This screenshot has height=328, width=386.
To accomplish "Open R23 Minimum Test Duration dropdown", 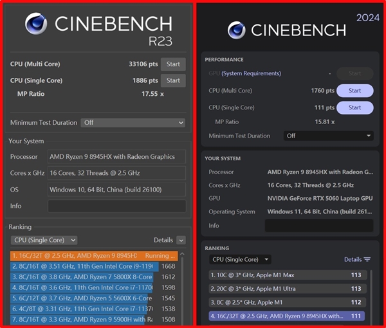I will tap(133, 123).
